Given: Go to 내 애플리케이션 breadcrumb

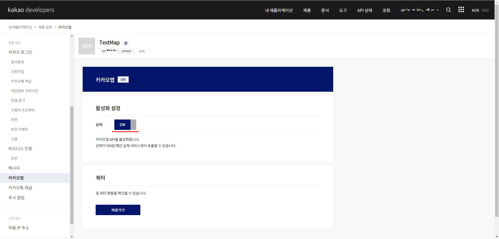Looking at the screenshot, I should [20, 27].
